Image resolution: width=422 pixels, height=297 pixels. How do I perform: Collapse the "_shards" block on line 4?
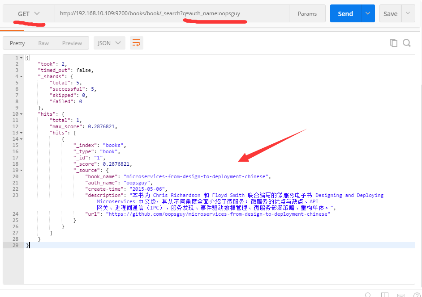21,76
